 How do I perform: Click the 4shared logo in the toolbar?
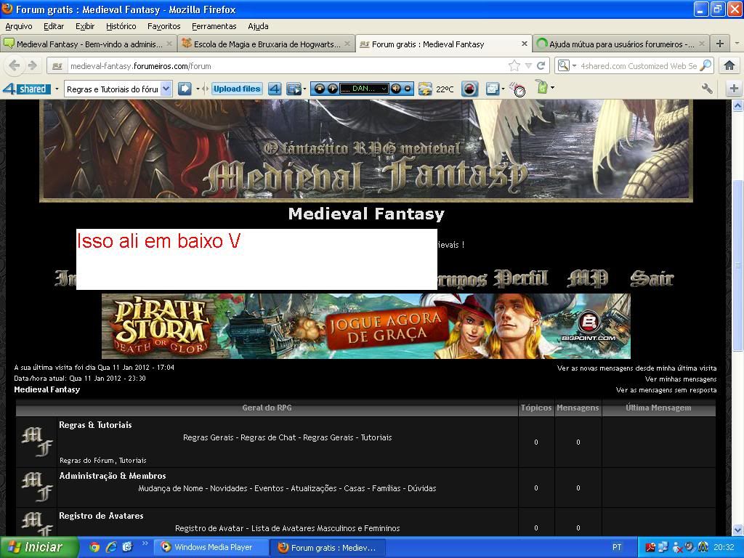27,89
